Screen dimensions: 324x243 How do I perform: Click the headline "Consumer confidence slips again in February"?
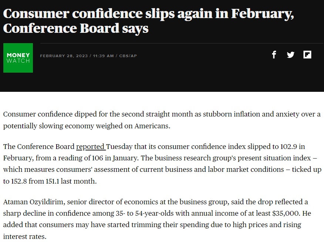(x=148, y=14)
